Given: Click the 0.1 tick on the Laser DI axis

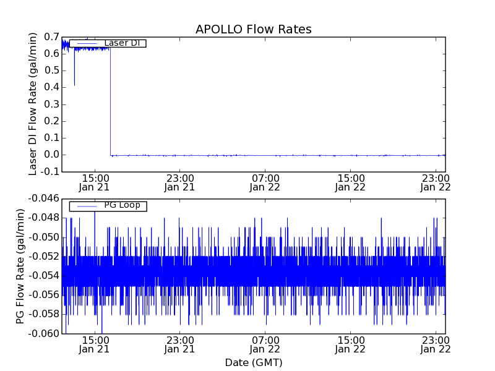Looking at the screenshot, I should click(x=52, y=138).
